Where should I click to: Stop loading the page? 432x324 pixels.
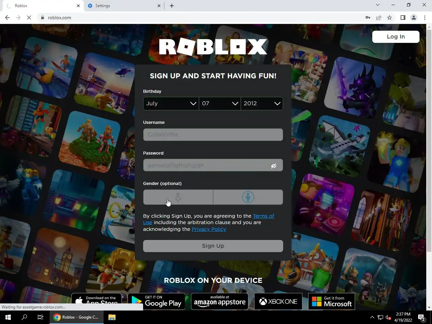pyautogui.click(x=29, y=18)
